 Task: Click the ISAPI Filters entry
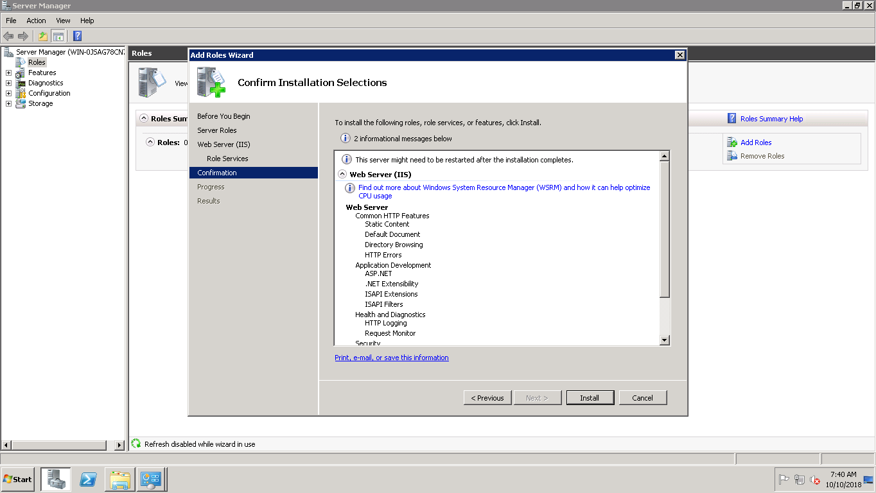[x=384, y=304]
